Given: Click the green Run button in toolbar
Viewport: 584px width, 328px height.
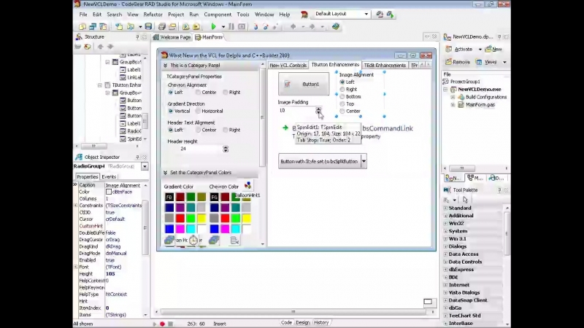Looking at the screenshot, I should point(213,27).
